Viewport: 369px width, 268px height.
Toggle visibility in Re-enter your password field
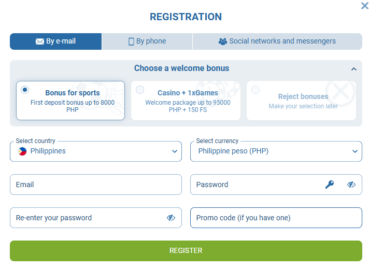(x=171, y=218)
